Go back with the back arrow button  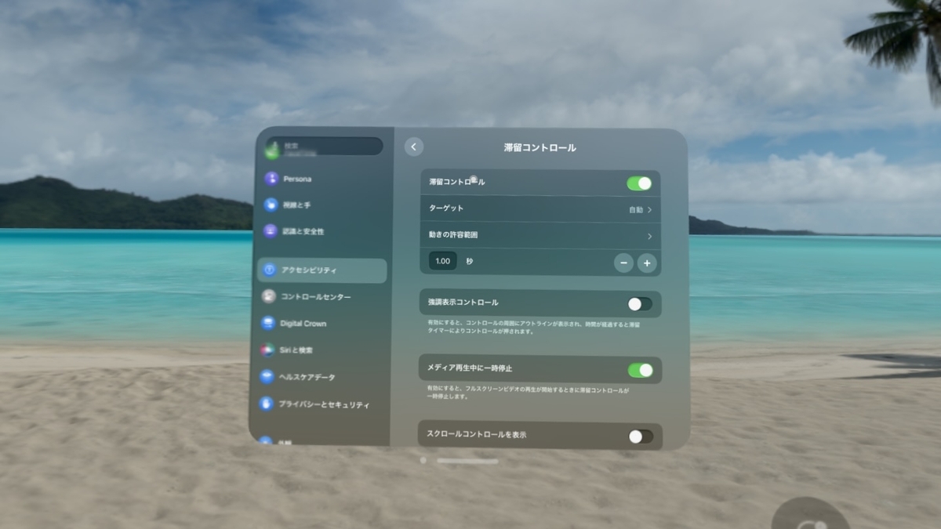(x=414, y=147)
